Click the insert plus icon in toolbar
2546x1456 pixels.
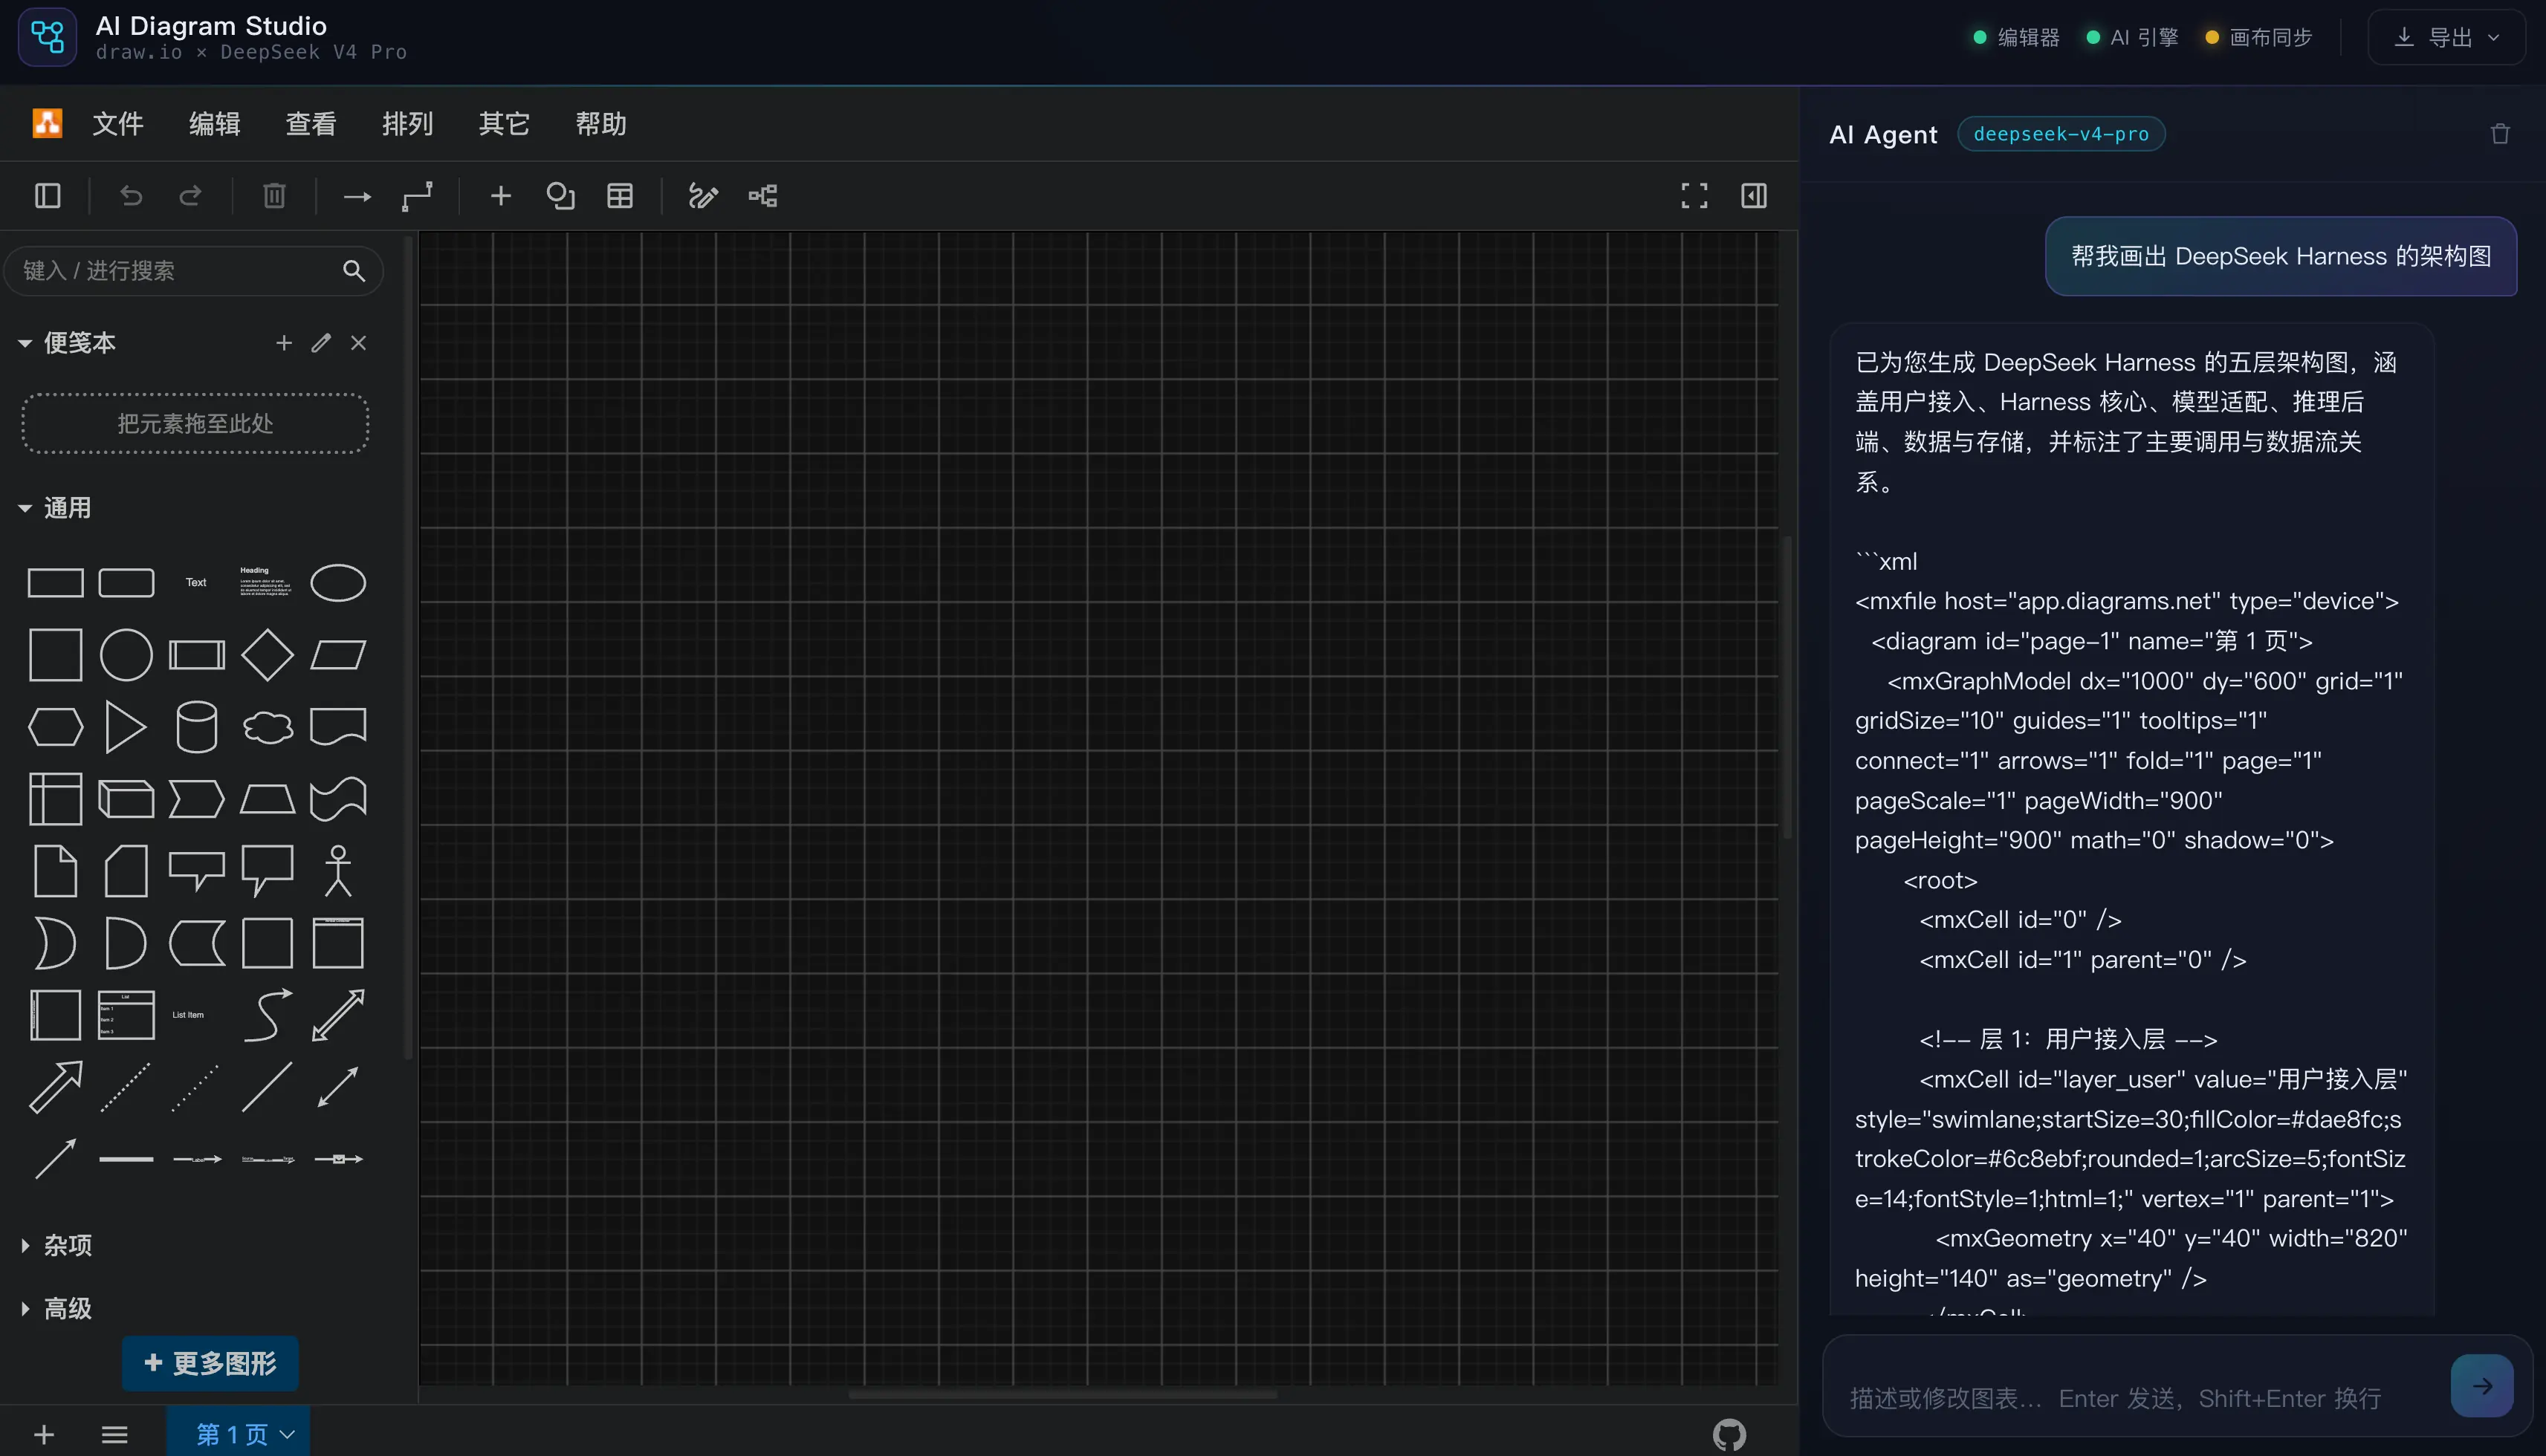pyautogui.click(x=501, y=196)
